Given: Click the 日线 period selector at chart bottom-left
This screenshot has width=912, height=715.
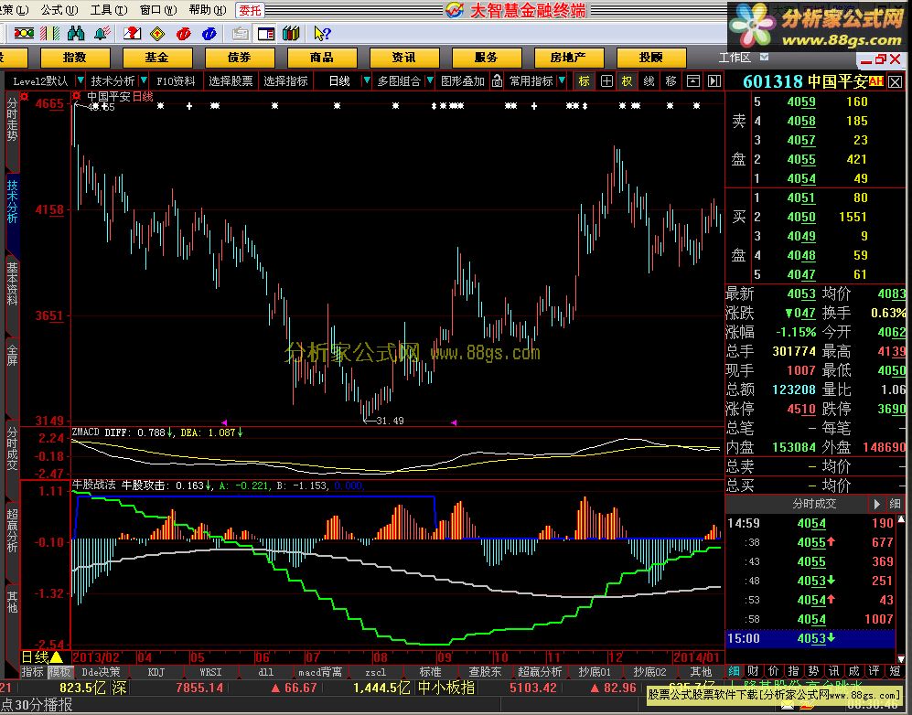Looking at the screenshot, I should pyautogui.click(x=42, y=657).
